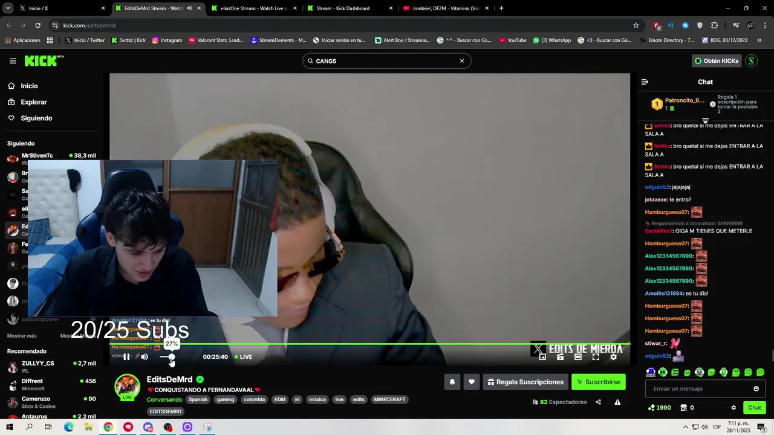Open player settings gear icon
Screen dimensions: 774x435
click(x=613, y=357)
